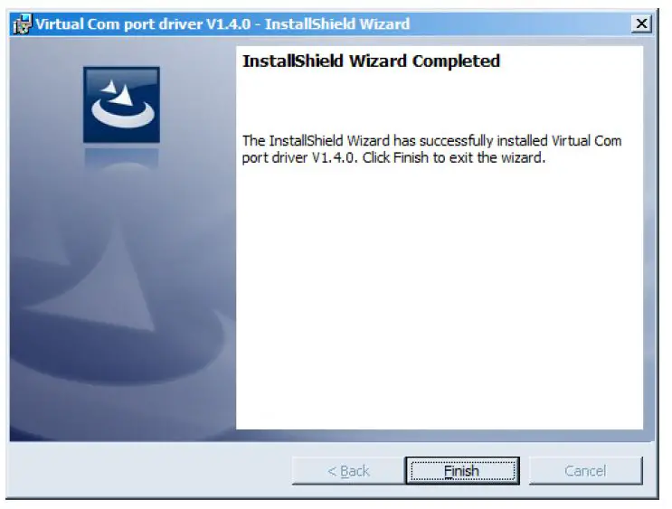This screenshot has height=509, width=672.
Task: Click the blue InstallShield logo on the banner
Action: (122, 105)
